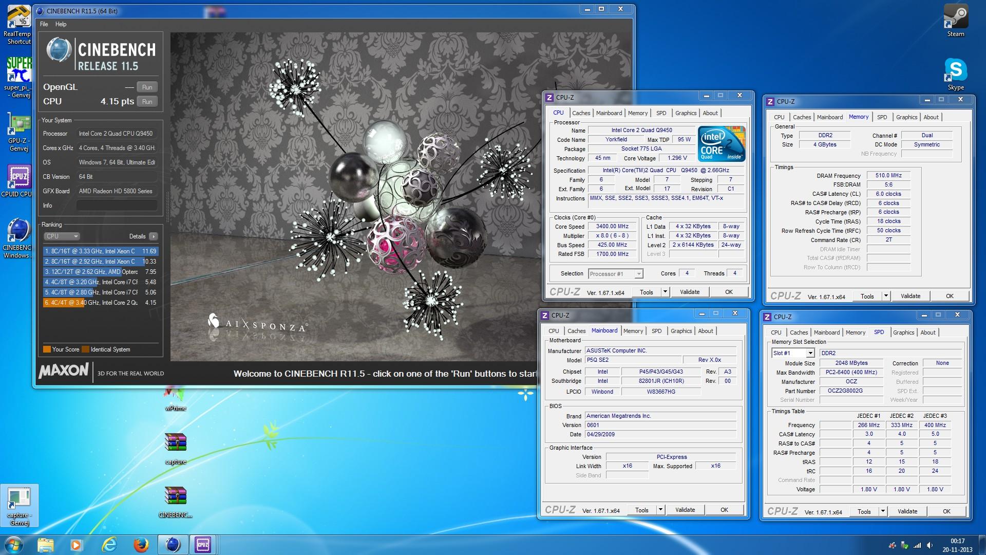Open the Processor #1 selection dropdown
Image resolution: width=986 pixels, height=555 pixels.
click(x=615, y=274)
